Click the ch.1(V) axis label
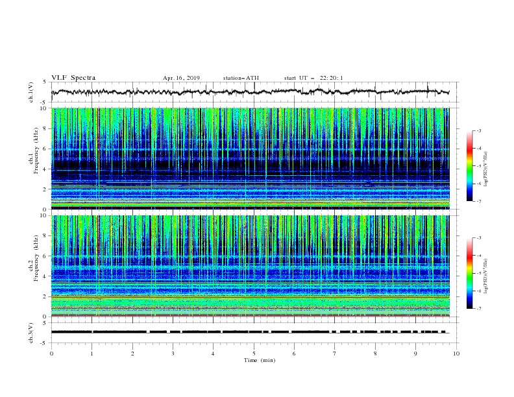The height and width of the screenshot is (397, 514). [31, 92]
